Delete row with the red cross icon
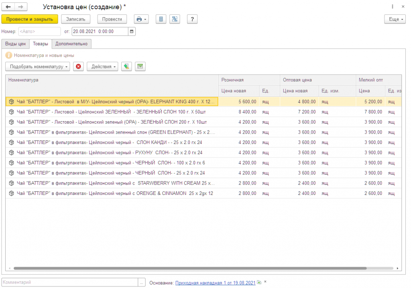The image size is (411, 288). pos(78,67)
